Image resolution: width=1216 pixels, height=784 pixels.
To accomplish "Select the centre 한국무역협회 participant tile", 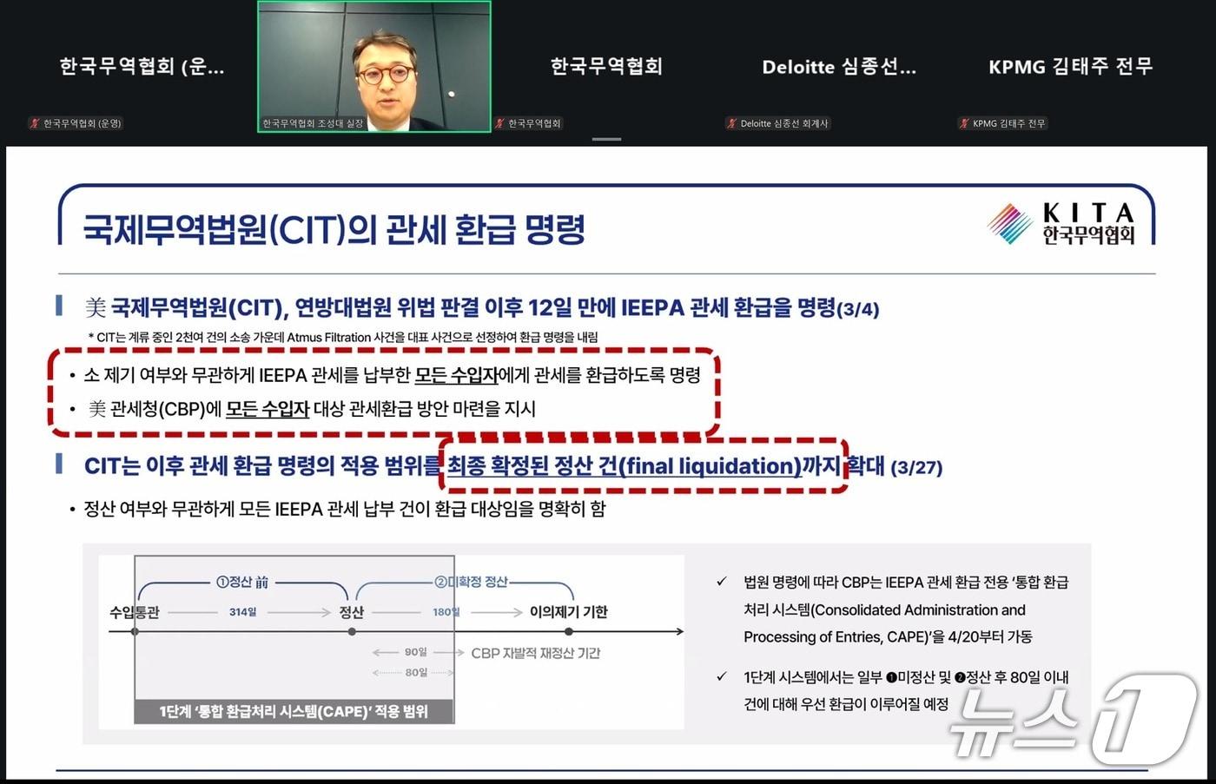I will 607,67.
